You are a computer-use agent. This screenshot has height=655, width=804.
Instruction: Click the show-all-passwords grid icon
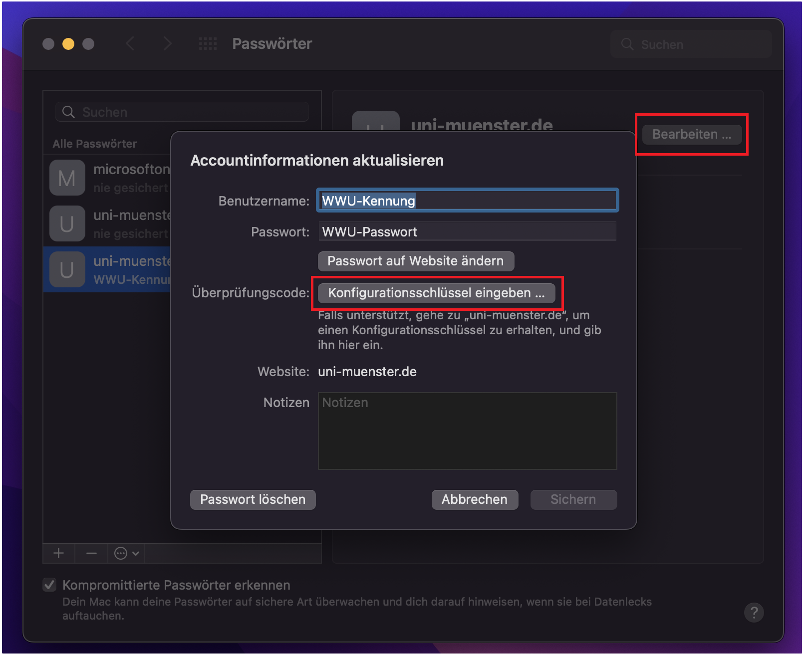coord(208,43)
